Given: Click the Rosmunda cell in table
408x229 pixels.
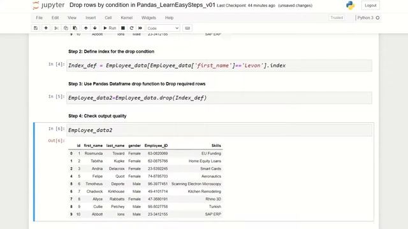Looking at the screenshot, I should coord(94,153).
